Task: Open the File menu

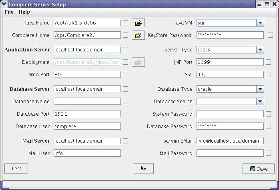Action: click(x=9, y=12)
